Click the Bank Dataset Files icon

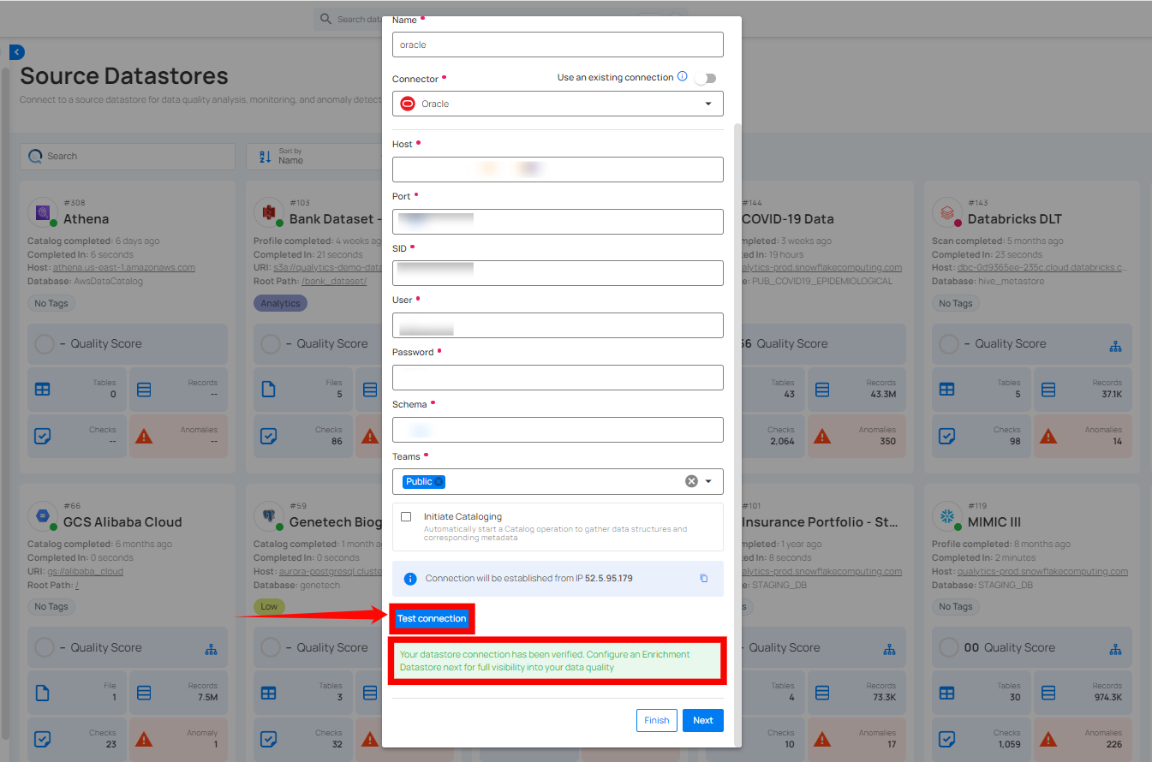[x=269, y=390]
